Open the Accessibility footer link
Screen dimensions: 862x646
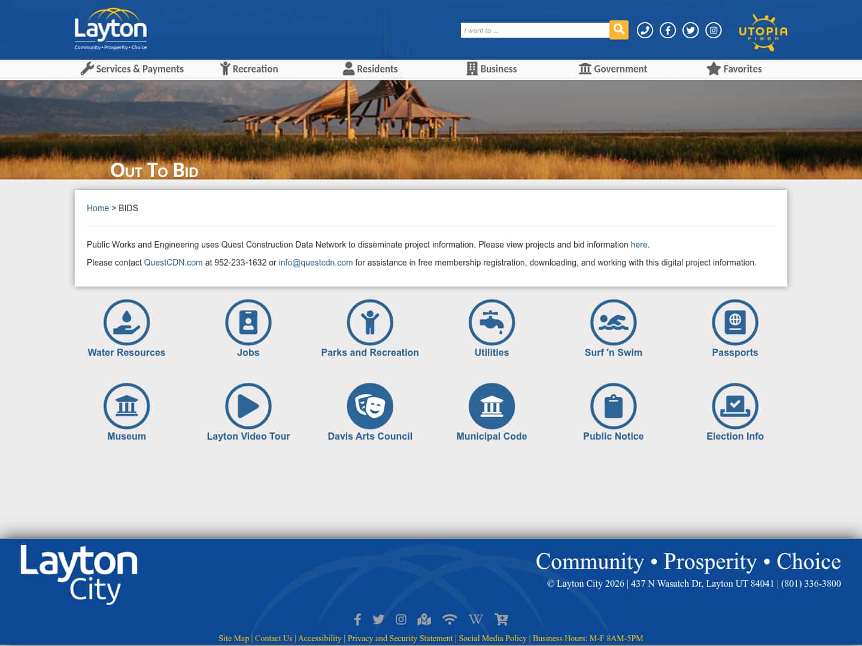click(x=320, y=638)
